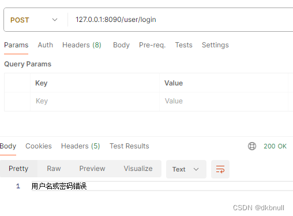
Task: Click line number 1 in response
Action: click(18, 186)
